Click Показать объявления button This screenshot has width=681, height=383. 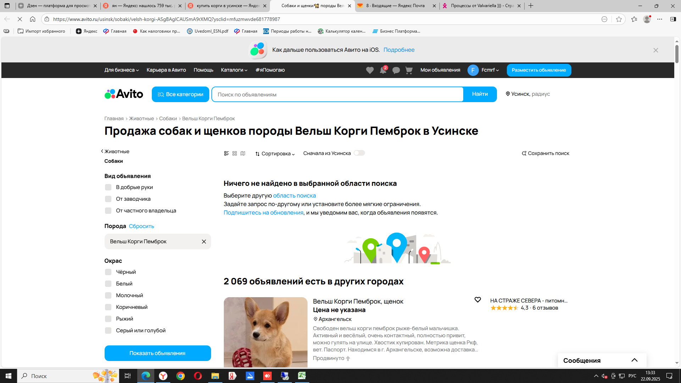(157, 353)
